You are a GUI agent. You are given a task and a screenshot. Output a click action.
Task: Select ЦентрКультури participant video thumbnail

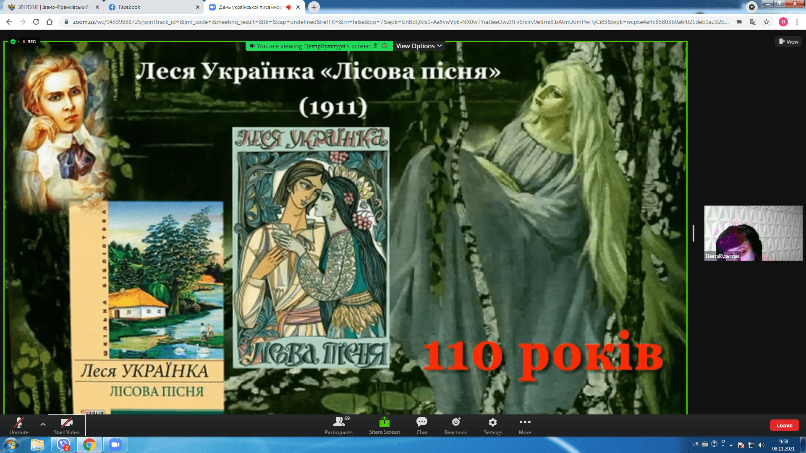tap(753, 233)
